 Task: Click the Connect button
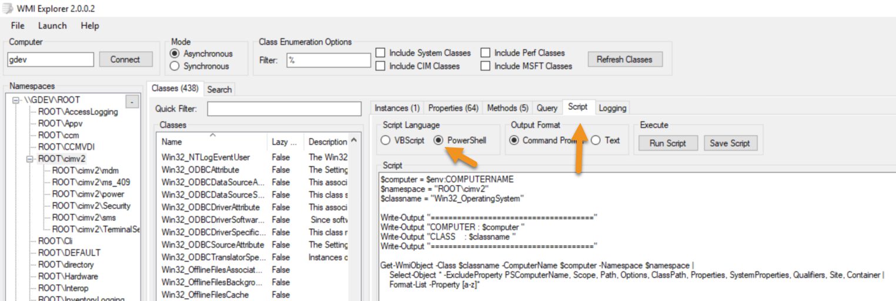tap(125, 59)
